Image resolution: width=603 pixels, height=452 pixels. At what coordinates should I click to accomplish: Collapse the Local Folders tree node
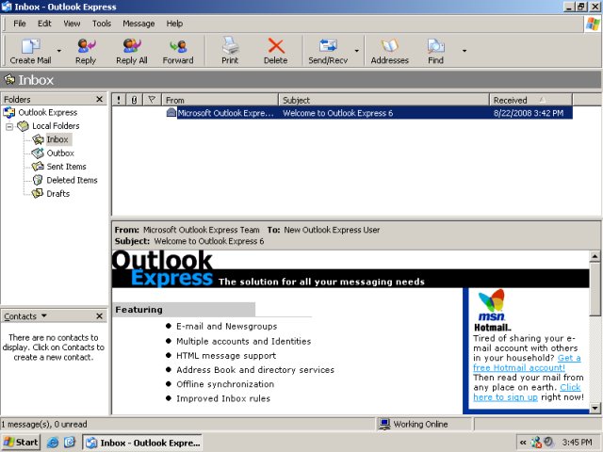[9, 126]
